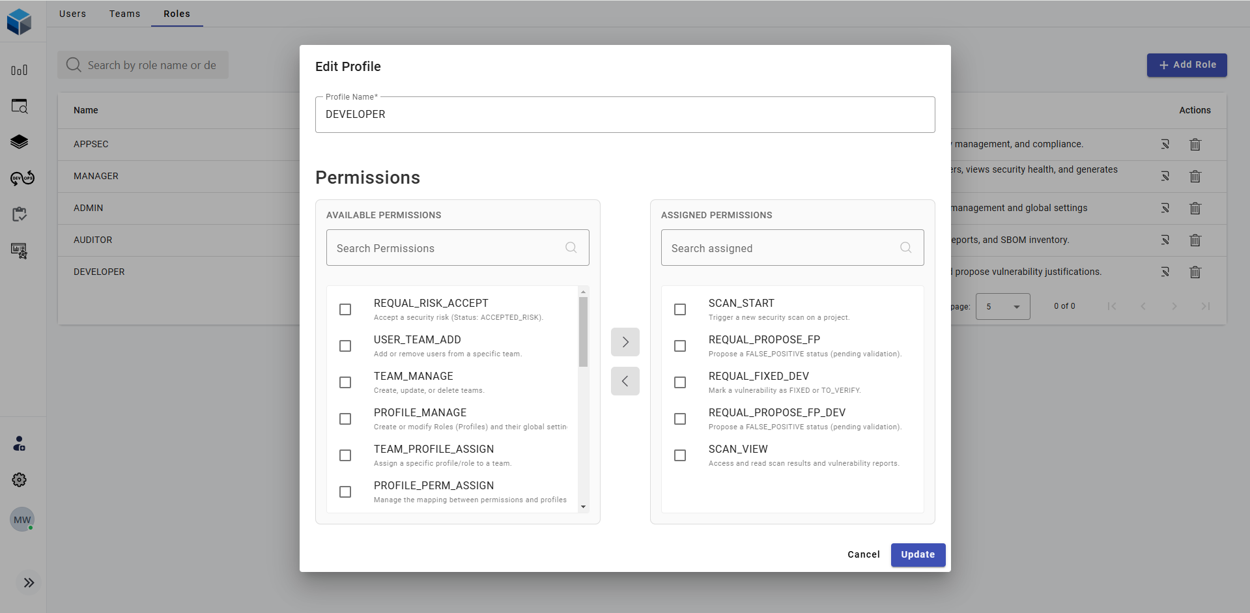Switch to the Teams tab
This screenshot has width=1250, height=613.
pos(124,14)
